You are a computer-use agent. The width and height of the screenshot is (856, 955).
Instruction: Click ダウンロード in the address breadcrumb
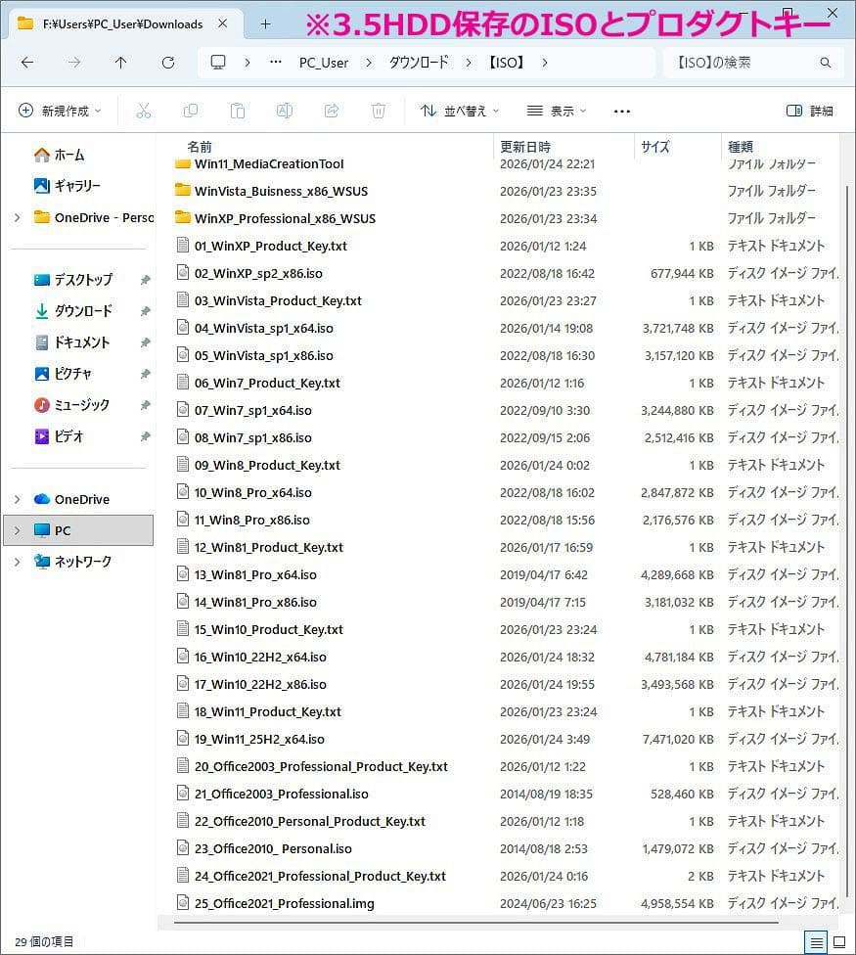pyautogui.click(x=419, y=63)
